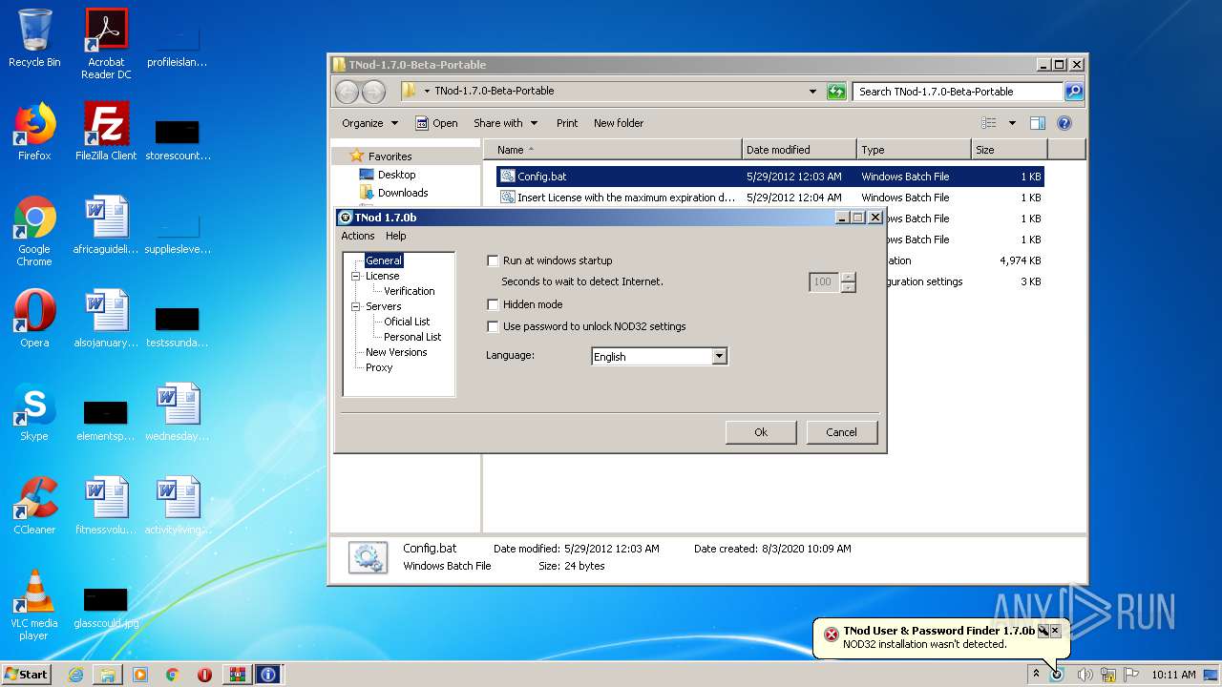Click the search magnifier icon in Explorer
The width and height of the screenshot is (1222, 687).
pos(1074,92)
